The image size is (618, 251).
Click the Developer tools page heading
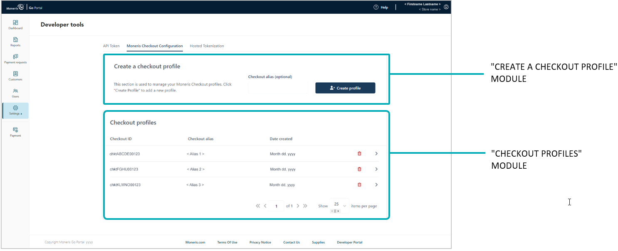pyautogui.click(x=62, y=25)
